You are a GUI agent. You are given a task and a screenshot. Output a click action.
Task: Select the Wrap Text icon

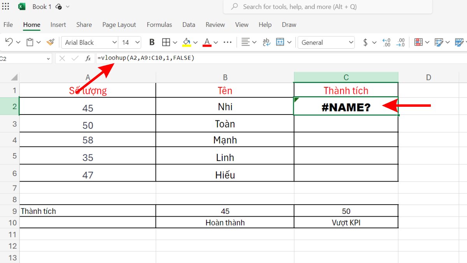266,42
